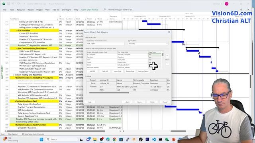Open the Export filter dropdown showing All Tasks
Image resolution: width=255 pixels, height=143 pixels.
coord(148,44)
